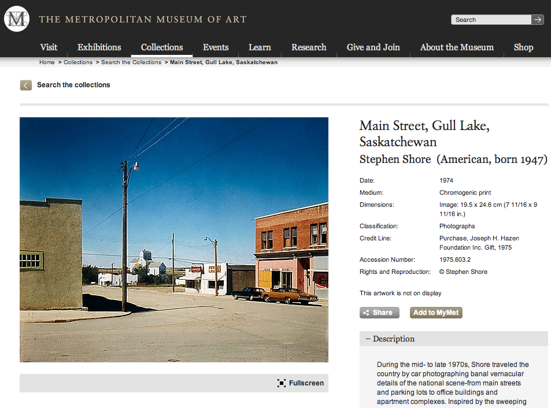
Task: Click the Search the Collections breadcrumb link
Action: pos(131,62)
